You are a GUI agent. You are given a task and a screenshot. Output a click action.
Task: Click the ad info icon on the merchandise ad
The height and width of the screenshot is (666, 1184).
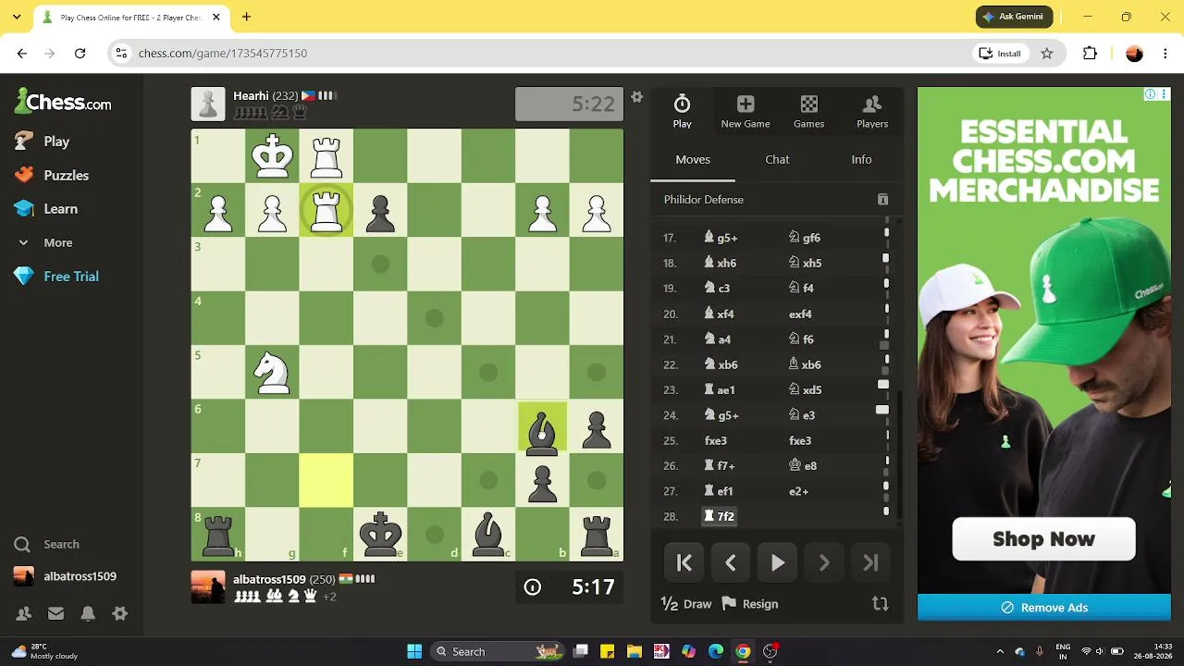pyautogui.click(x=1150, y=94)
